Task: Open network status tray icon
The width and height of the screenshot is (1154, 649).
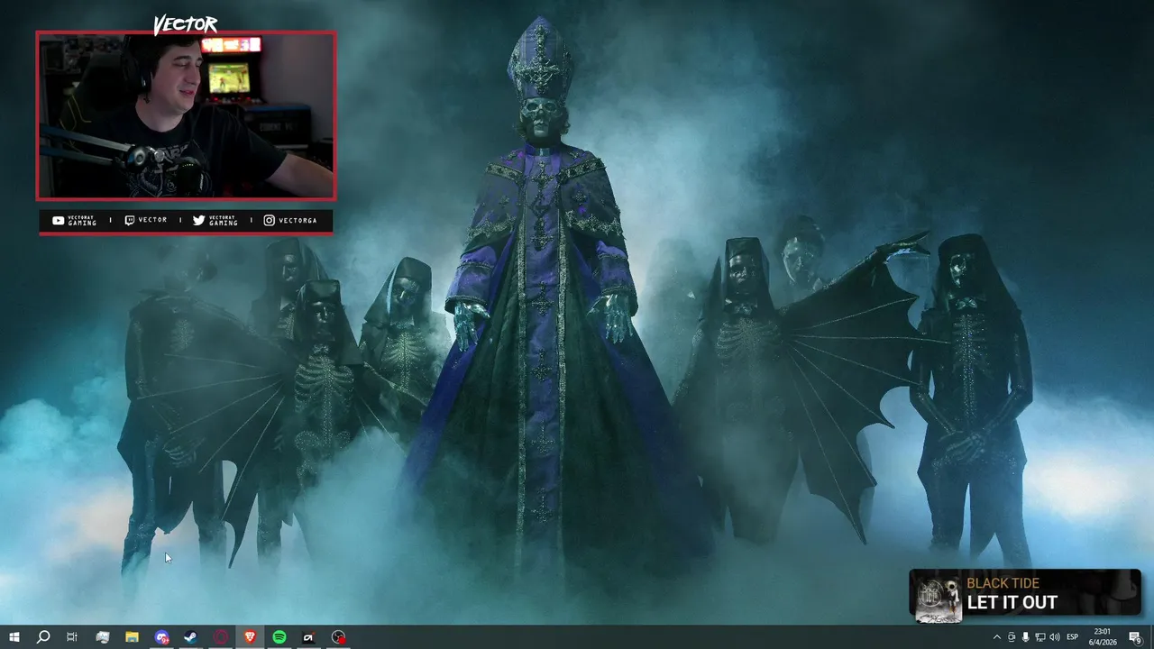Action: (1040, 637)
